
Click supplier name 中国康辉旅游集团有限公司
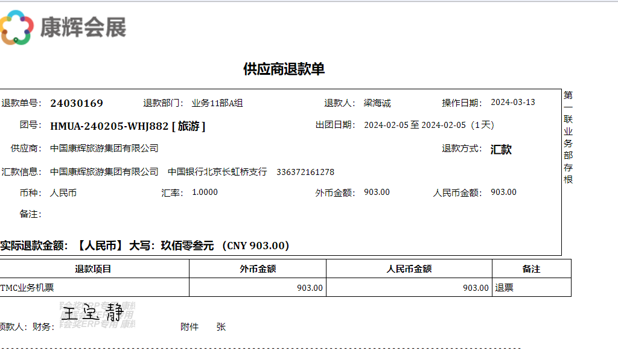pos(104,148)
